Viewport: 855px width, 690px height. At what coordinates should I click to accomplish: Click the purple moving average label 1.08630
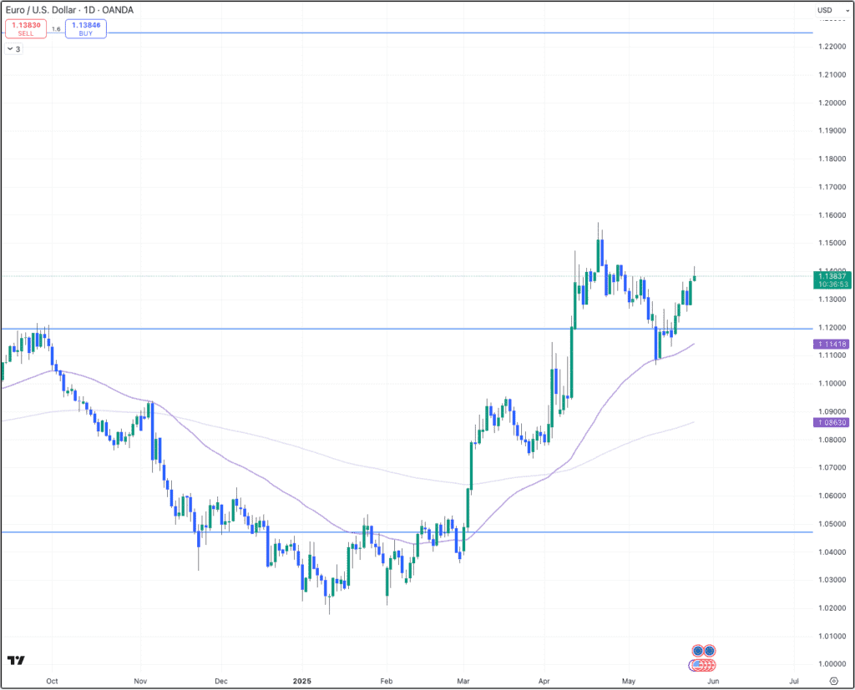pyautogui.click(x=832, y=422)
